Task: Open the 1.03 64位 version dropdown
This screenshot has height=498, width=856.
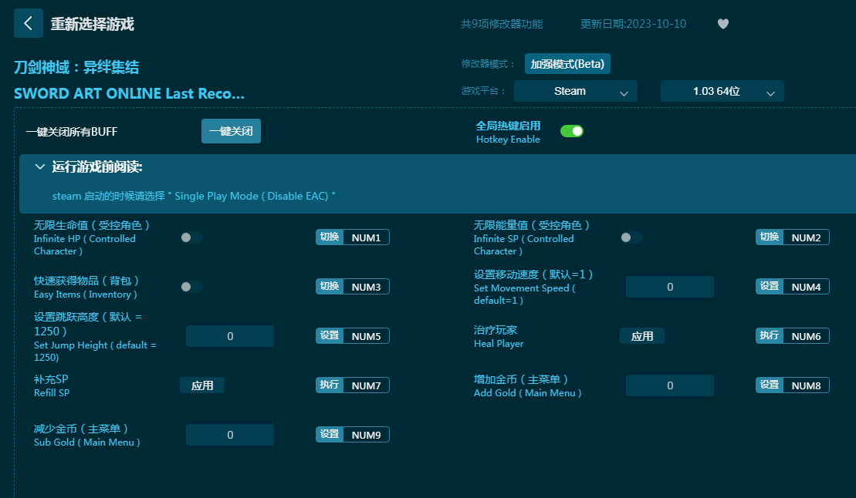Action: tap(722, 91)
